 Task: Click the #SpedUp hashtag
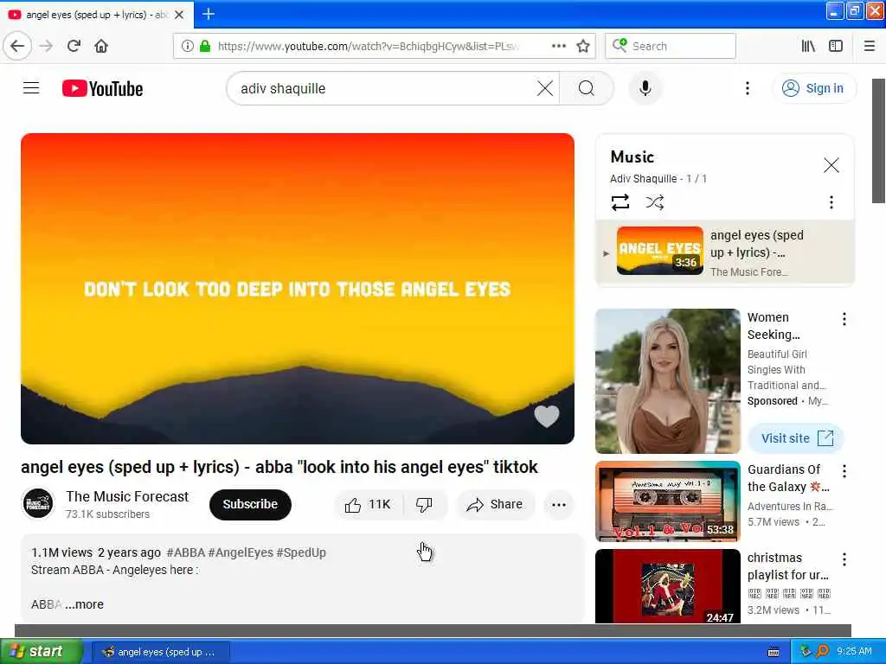pyautogui.click(x=301, y=552)
